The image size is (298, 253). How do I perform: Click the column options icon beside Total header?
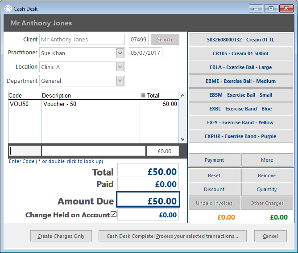[x=143, y=95]
